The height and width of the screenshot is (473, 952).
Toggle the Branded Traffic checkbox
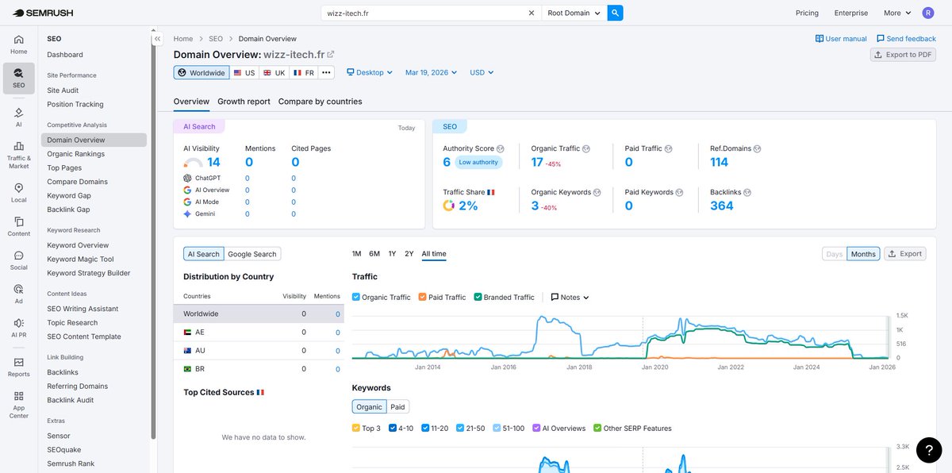pyautogui.click(x=478, y=297)
